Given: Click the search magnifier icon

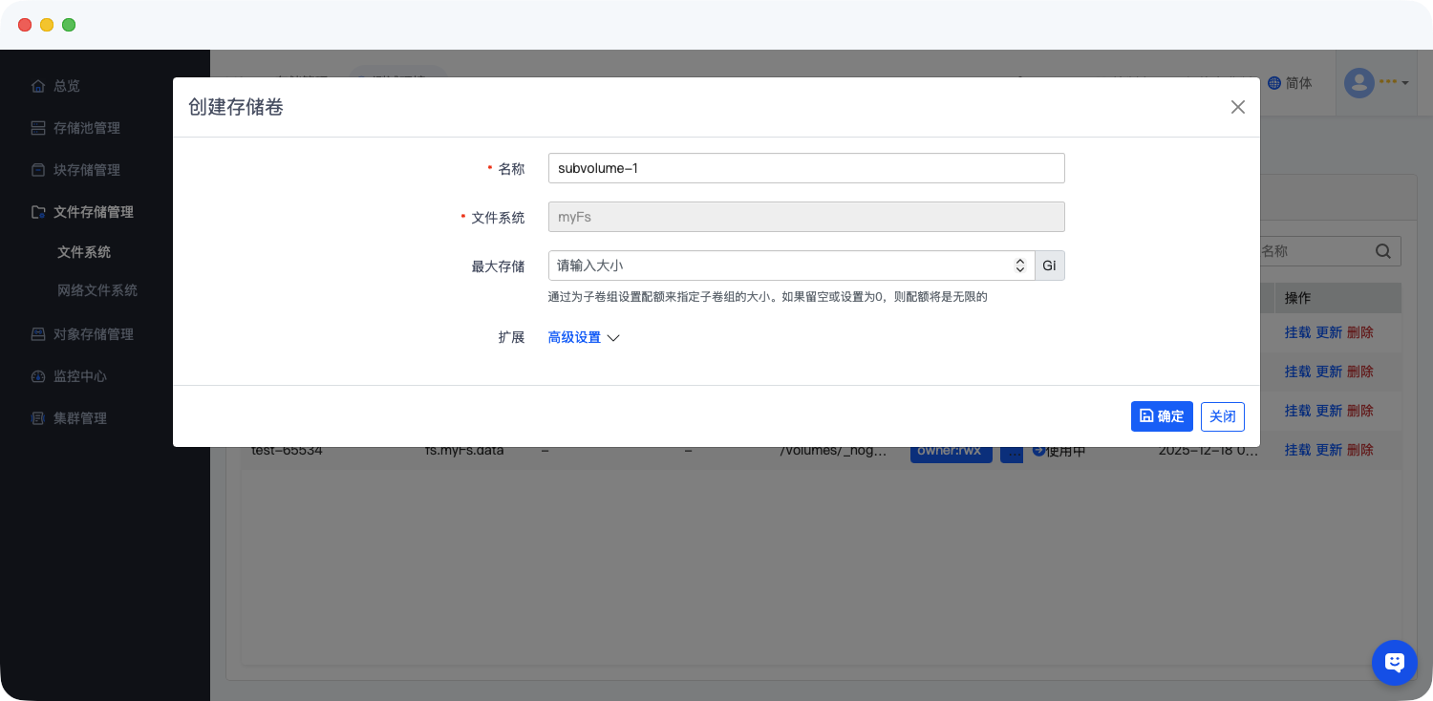Looking at the screenshot, I should coord(1383,251).
